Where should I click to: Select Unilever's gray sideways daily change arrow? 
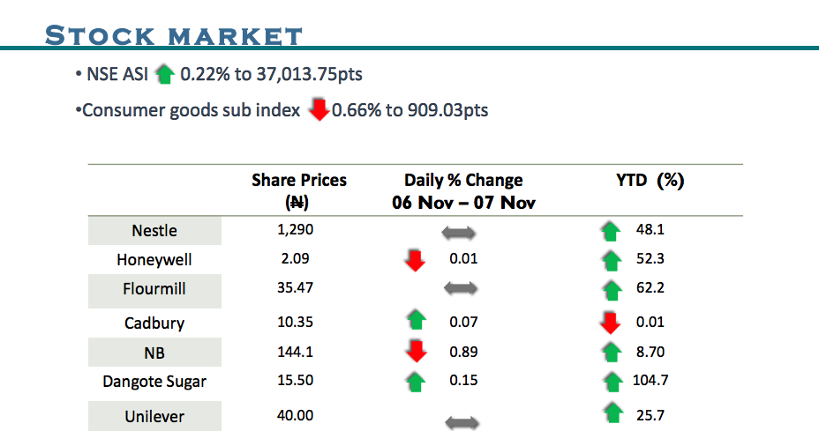coord(462,423)
